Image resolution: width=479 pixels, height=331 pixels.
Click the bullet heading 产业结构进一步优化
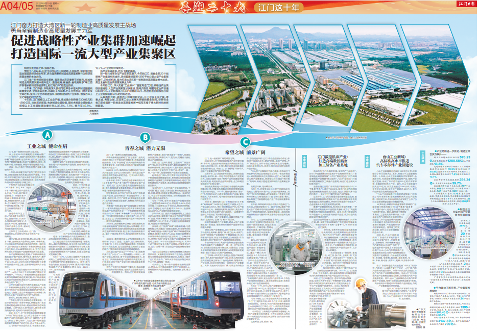[x=447, y=151]
